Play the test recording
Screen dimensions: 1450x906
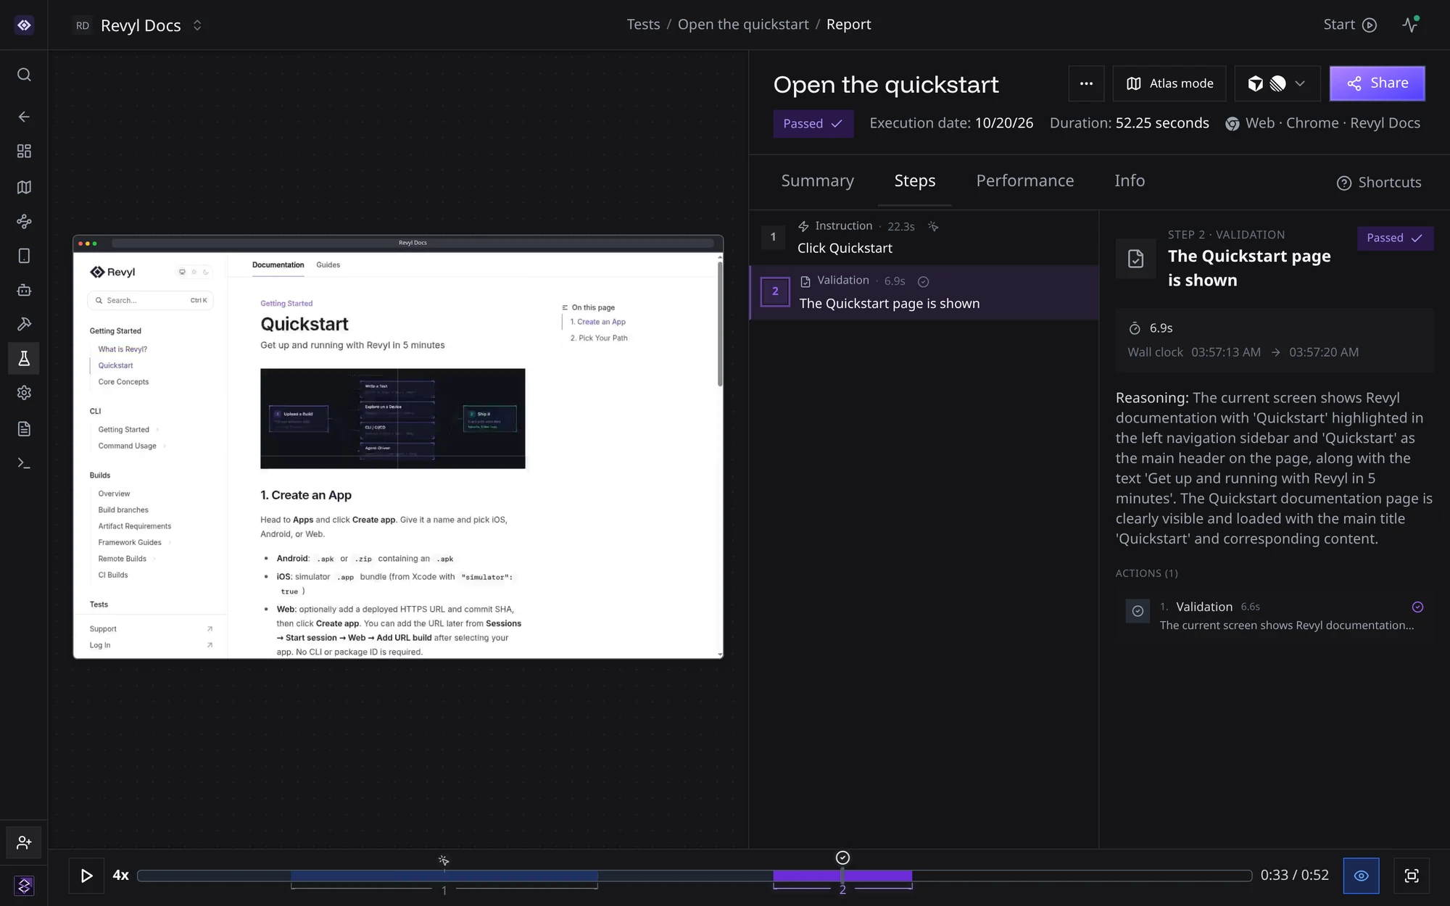click(86, 876)
